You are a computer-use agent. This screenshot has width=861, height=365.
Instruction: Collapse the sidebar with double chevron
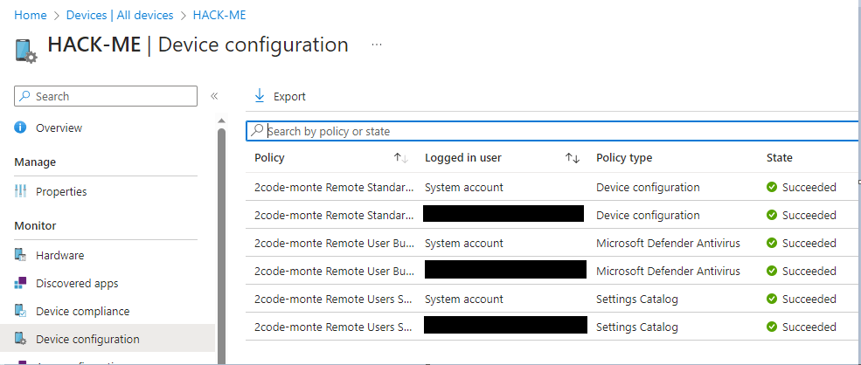(213, 96)
